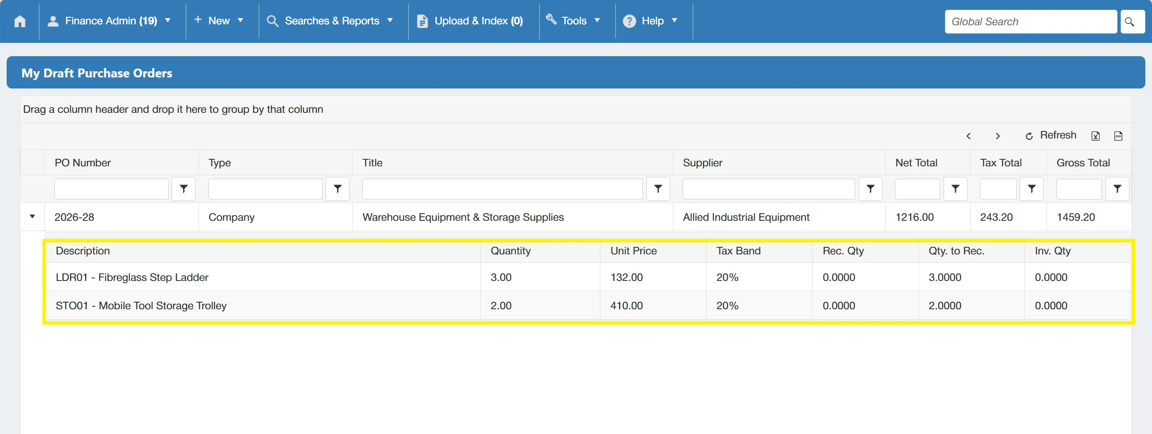Image resolution: width=1152 pixels, height=434 pixels.
Task: Open Tax Total filter options
Action: click(1031, 189)
